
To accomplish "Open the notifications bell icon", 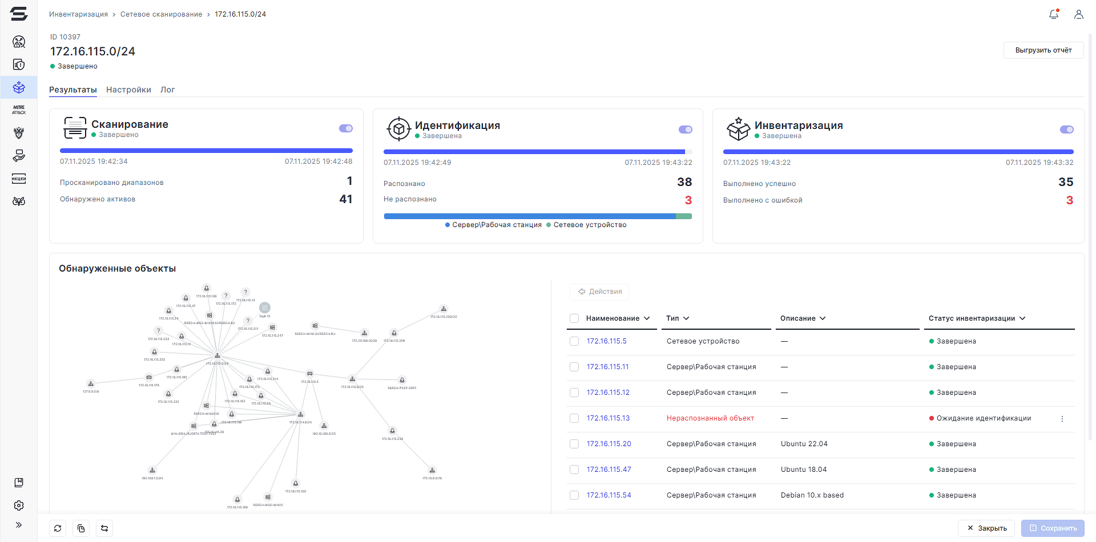I will 1054,14.
